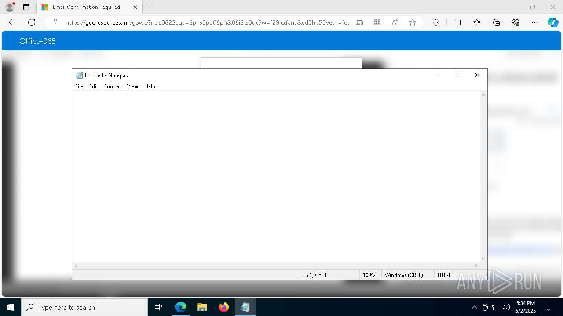Click the Windows (CRLF) status entry
The image size is (563, 316).
pos(404,275)
